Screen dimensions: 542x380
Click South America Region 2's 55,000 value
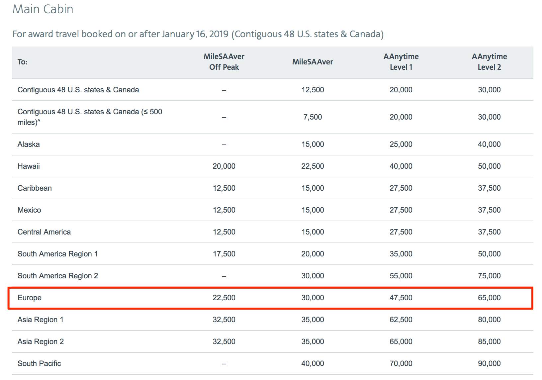click(401, 276)
